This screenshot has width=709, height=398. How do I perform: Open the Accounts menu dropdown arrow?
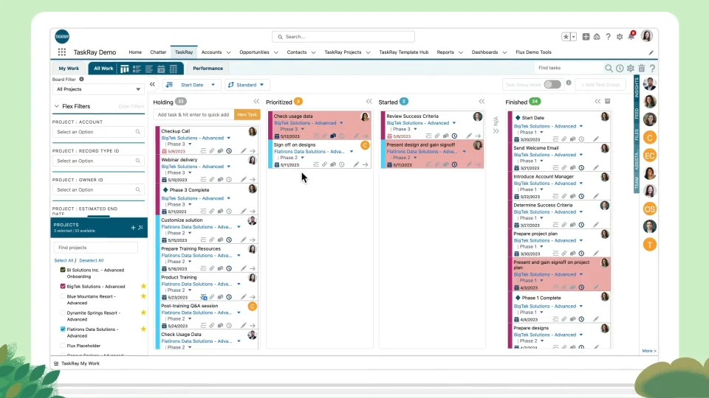tap(228, 52)
